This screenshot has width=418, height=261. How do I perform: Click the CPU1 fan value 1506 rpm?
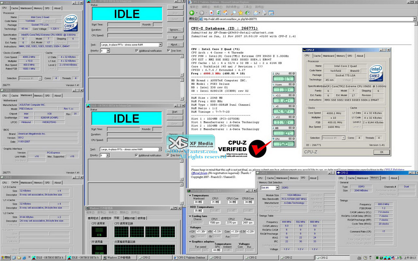click(215, 223)
